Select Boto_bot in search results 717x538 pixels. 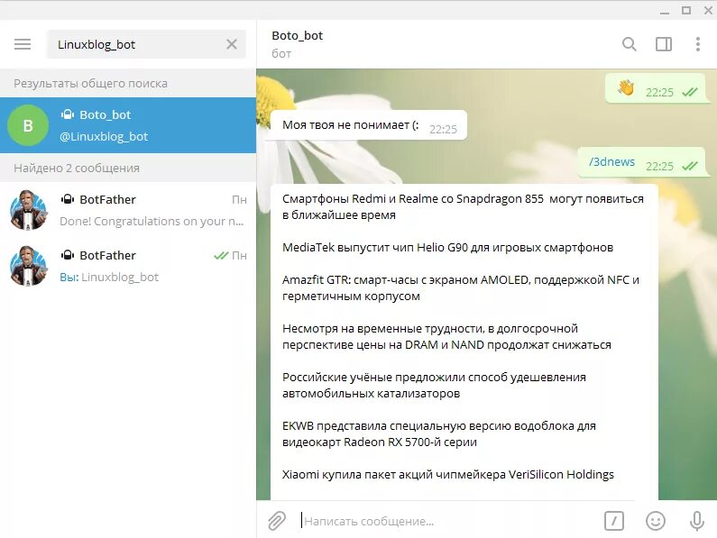(128, 125)
